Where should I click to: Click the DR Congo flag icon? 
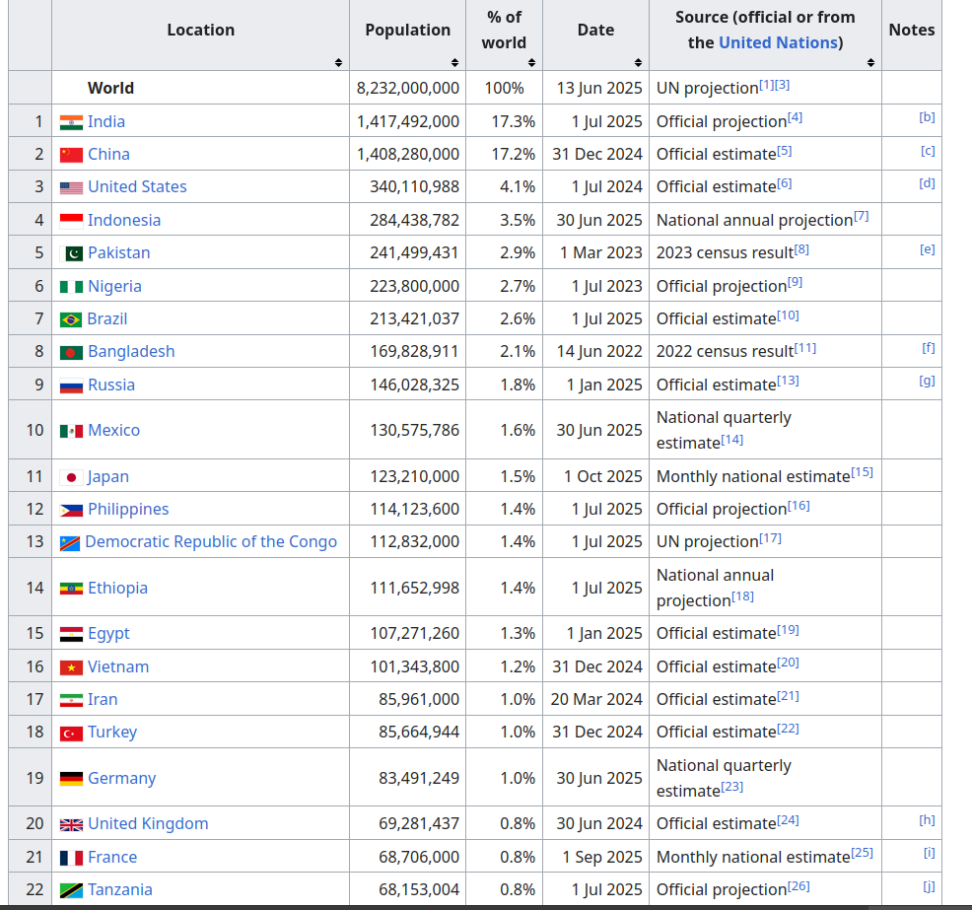(69, 543)
